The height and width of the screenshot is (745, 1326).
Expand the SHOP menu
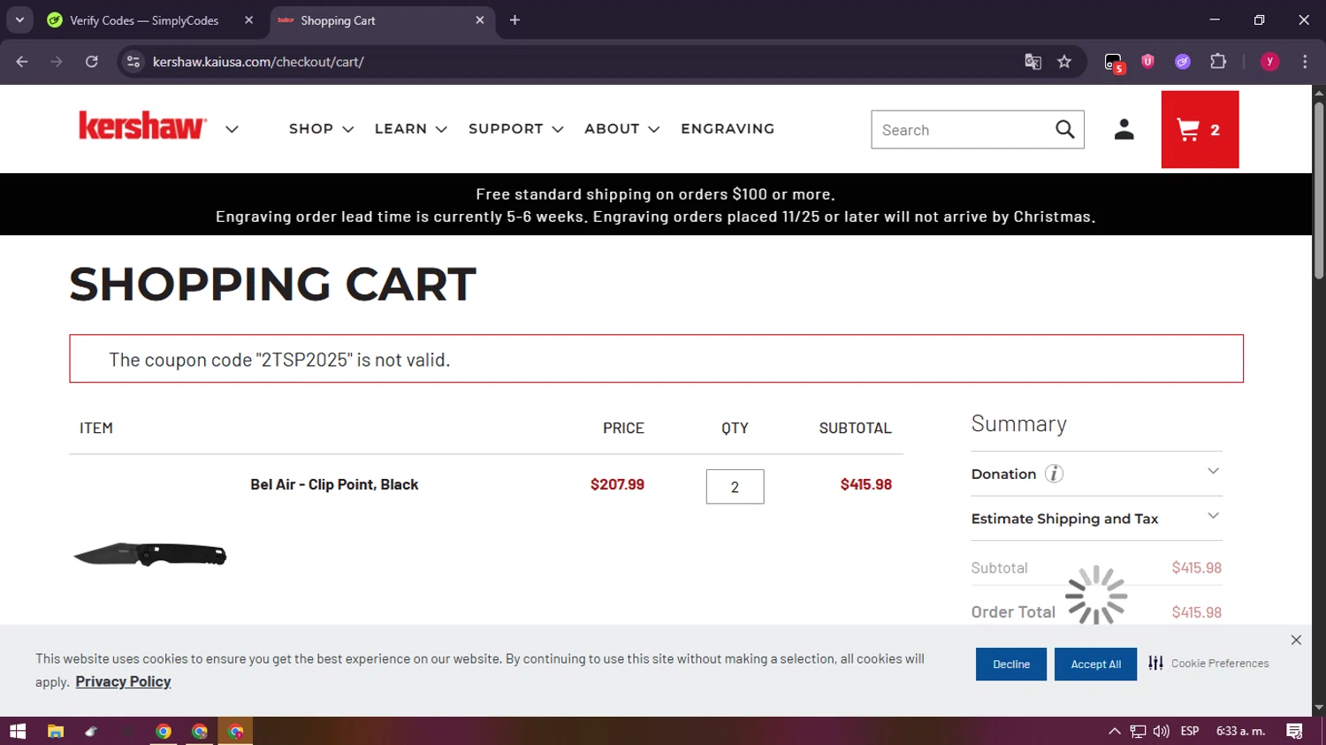[322, 129]
